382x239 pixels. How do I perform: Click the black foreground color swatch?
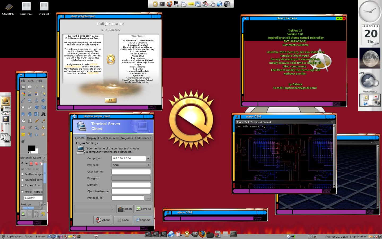coord(32,148)
